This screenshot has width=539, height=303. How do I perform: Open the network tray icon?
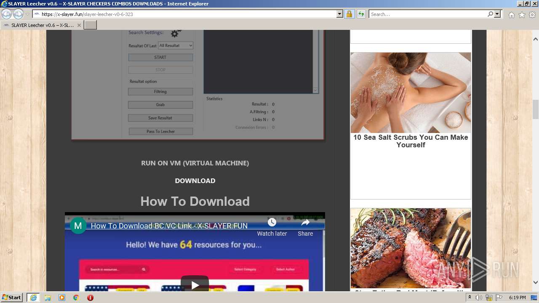click(x=489, y=298)
